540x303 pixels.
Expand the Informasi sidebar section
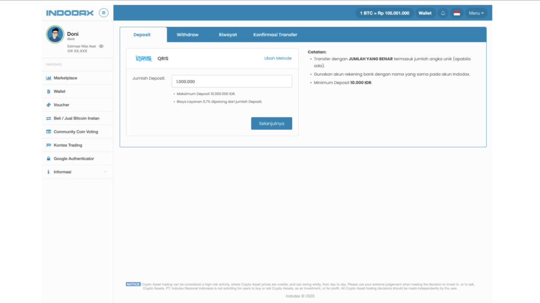77,172
